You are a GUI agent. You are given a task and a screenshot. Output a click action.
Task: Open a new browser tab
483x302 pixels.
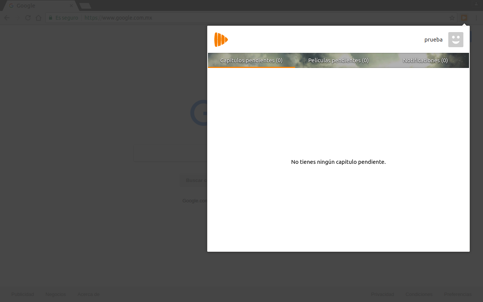coord(85,6)
